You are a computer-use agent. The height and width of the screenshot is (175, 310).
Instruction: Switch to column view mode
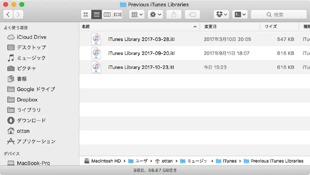pyautogui.click(x=107, y=14)
